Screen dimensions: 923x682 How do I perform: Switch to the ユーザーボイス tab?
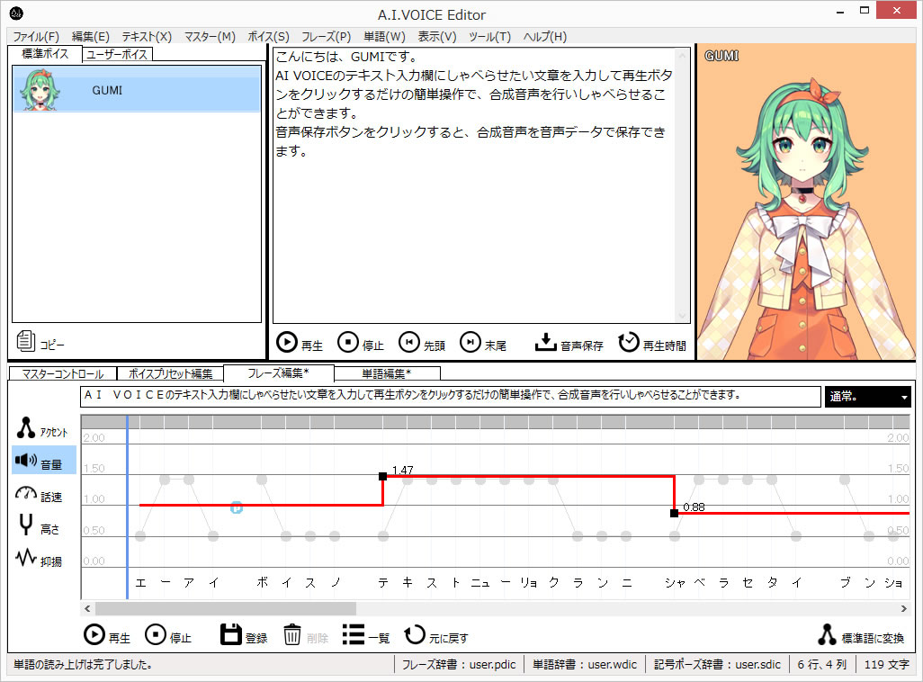[117, 55]
